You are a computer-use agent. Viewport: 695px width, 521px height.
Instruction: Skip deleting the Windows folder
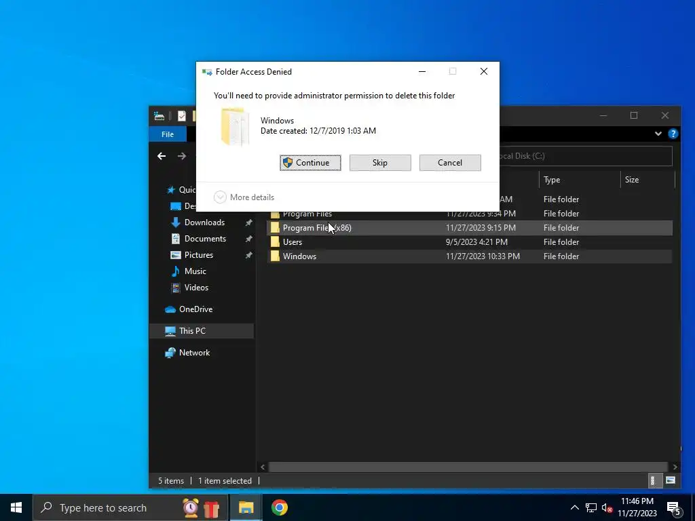coord(380,163)
